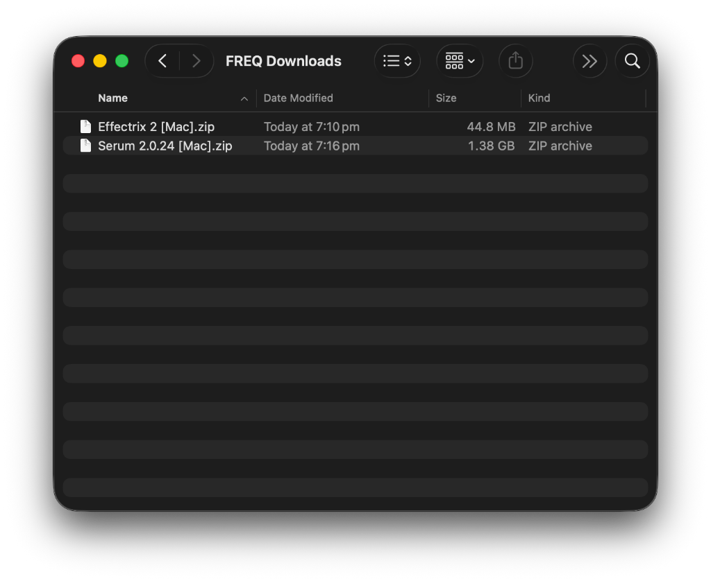
Task: Click the 1.38 GB size cell
Action: (491, 146)
